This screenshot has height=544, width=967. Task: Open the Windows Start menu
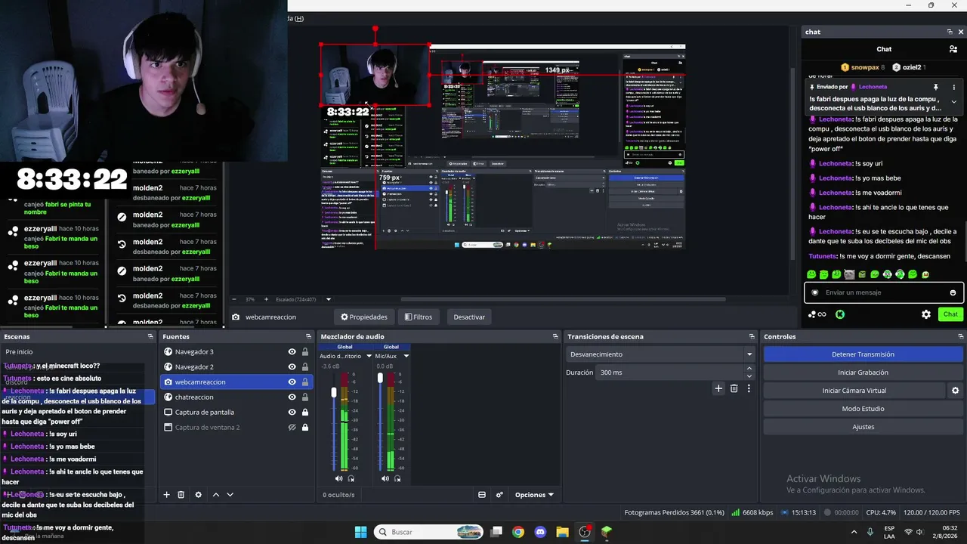(360, 532)
